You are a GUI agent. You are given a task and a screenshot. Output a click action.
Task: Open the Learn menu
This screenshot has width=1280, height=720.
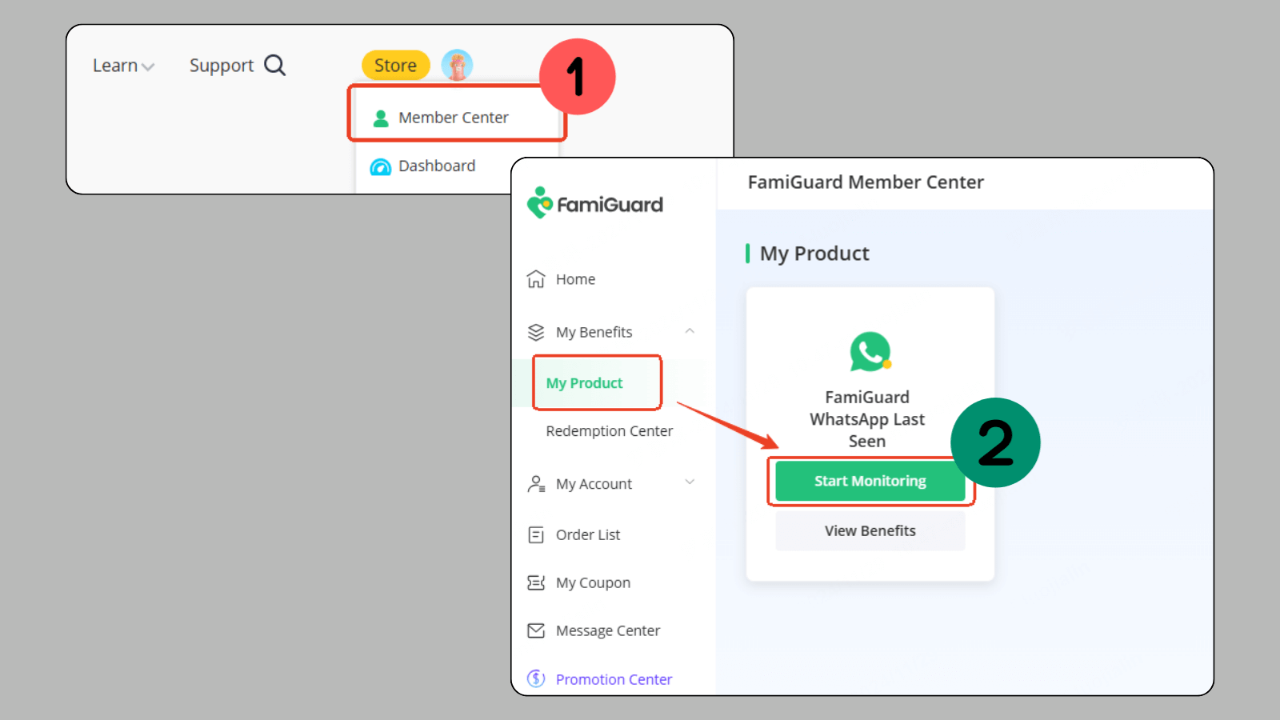[x=115, y=66]
